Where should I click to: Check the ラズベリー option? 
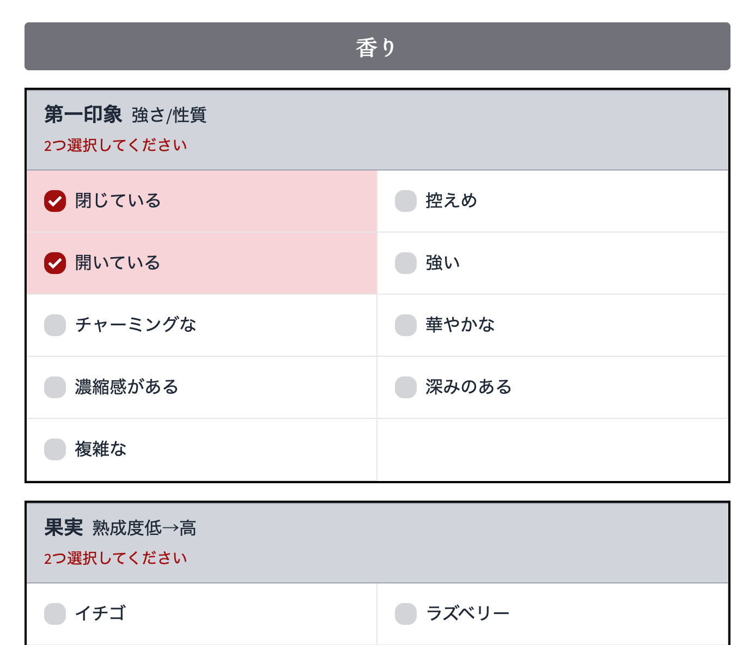[467, 612]
